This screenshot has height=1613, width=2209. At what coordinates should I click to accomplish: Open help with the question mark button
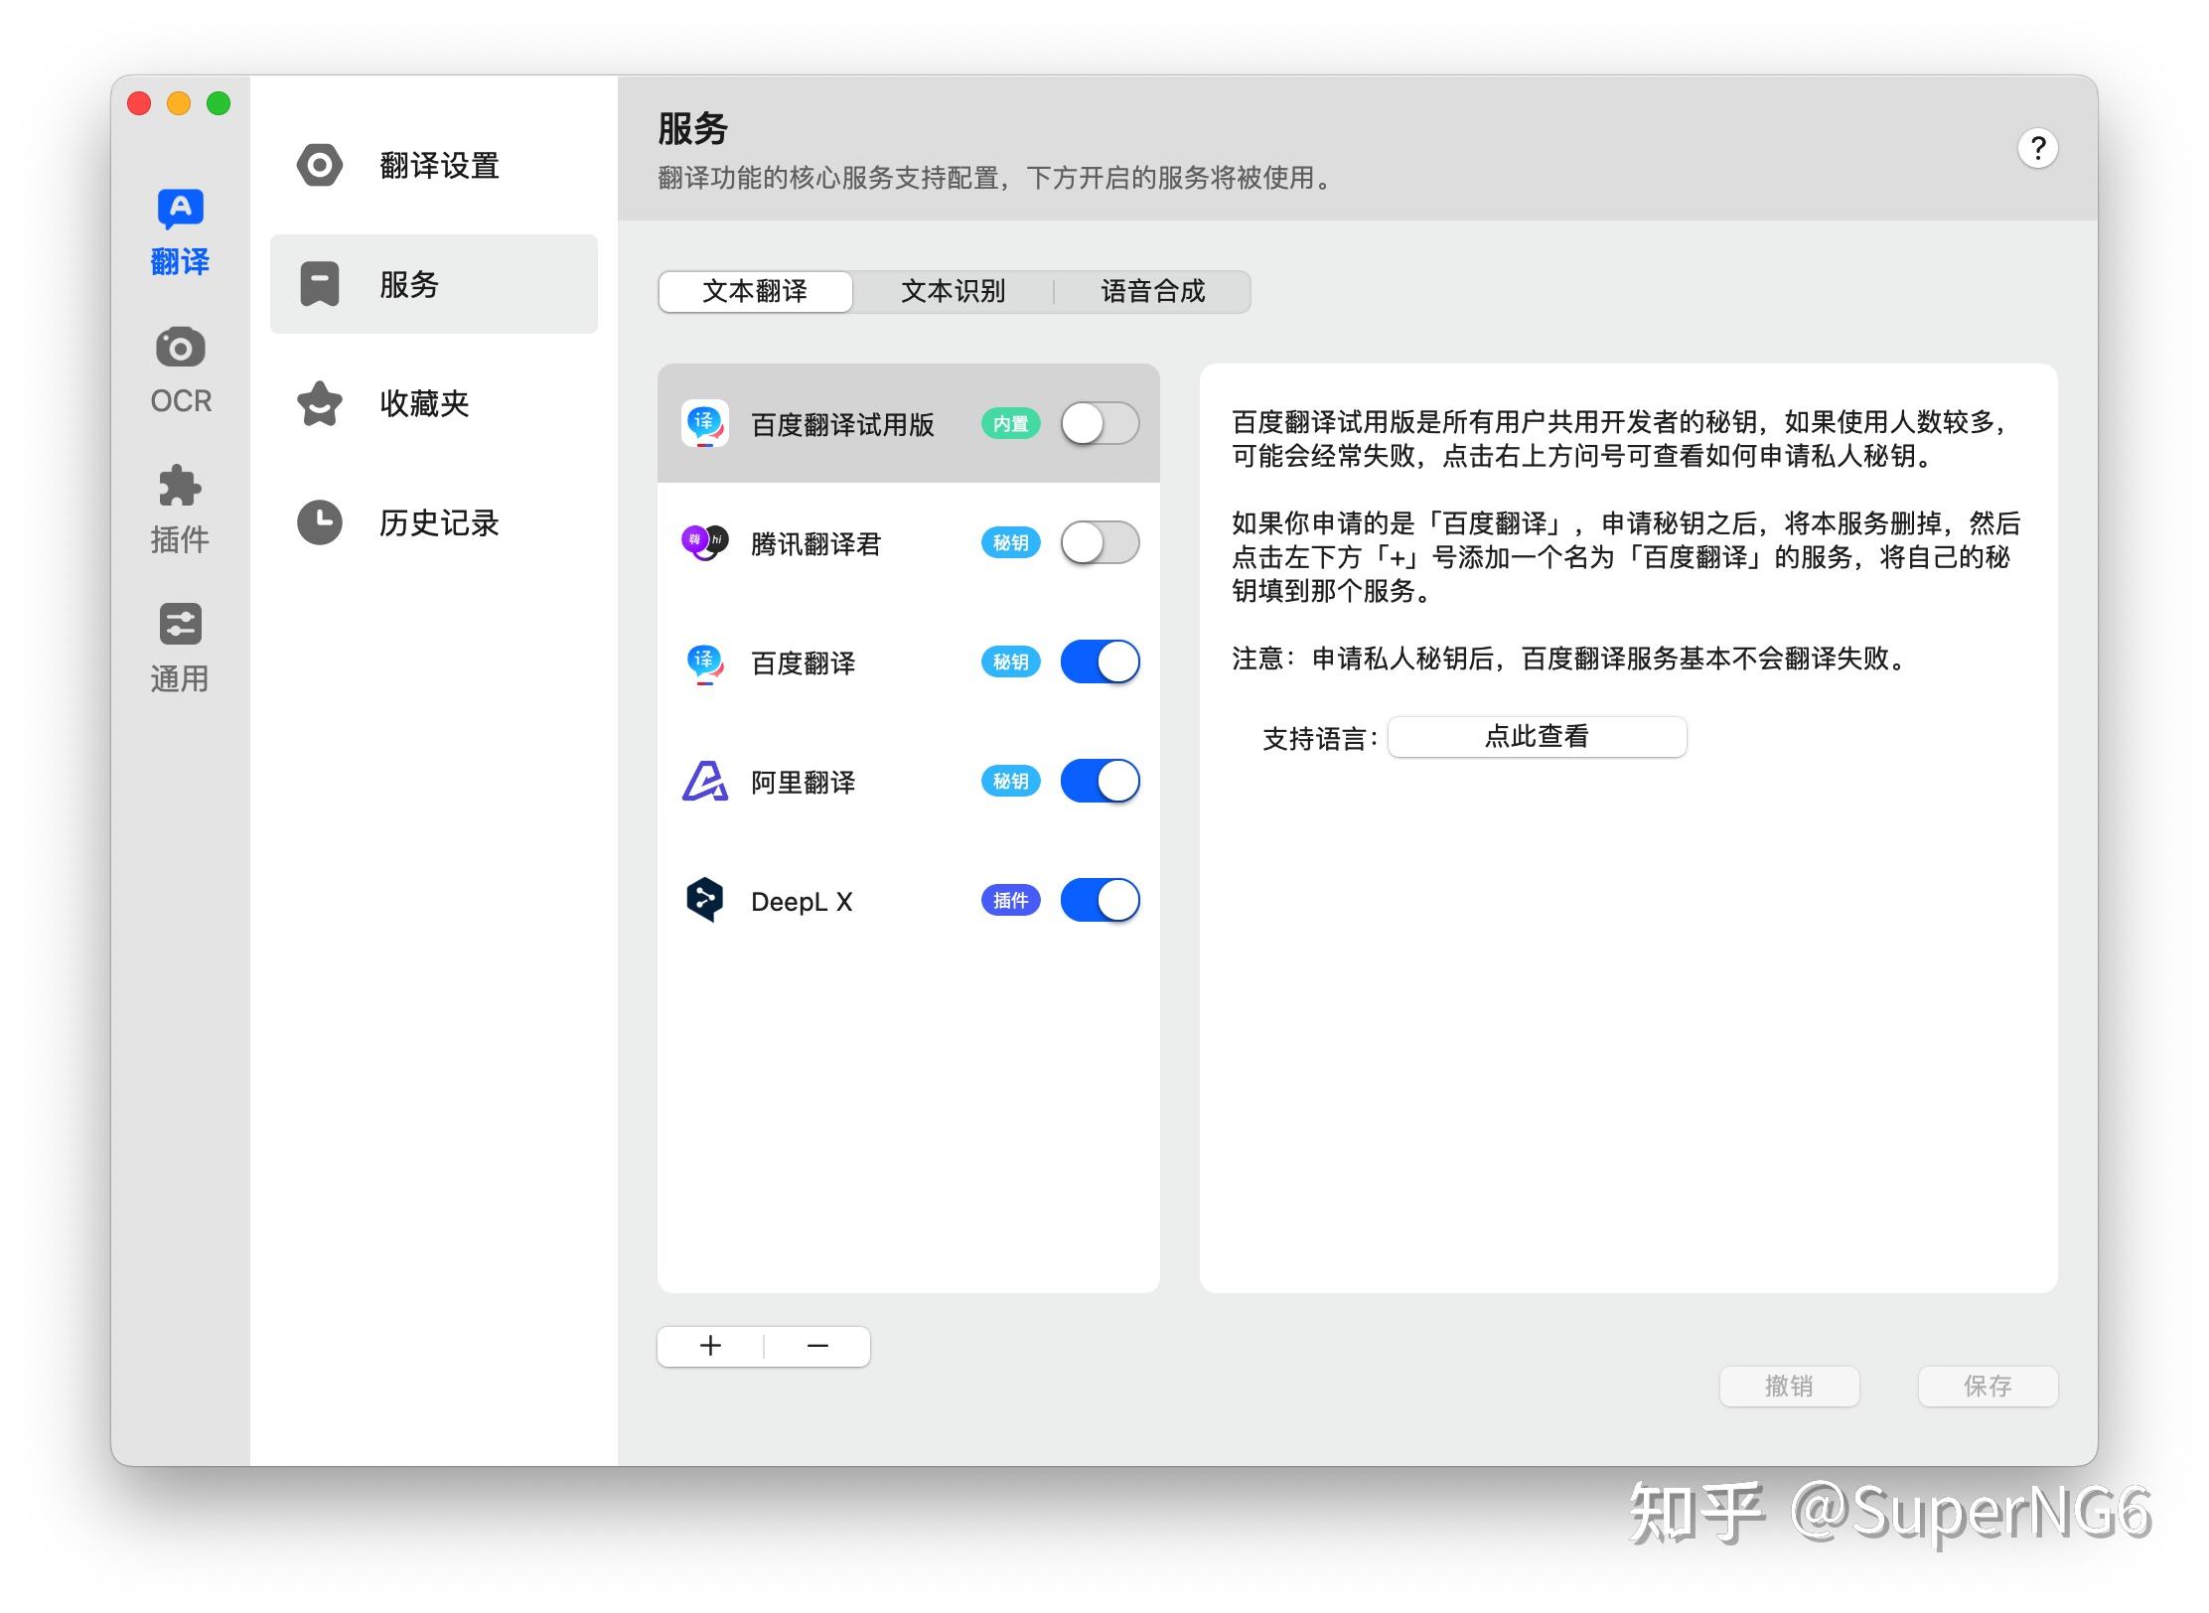(x=2038, y=149)
